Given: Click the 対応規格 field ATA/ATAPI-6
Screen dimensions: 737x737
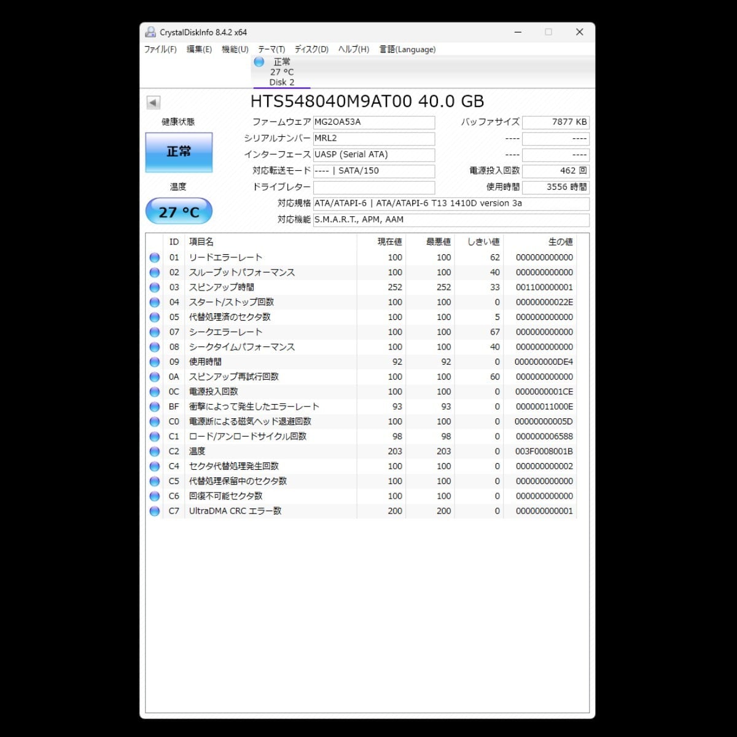Looking at the screenshot, I should pos(451,204).
